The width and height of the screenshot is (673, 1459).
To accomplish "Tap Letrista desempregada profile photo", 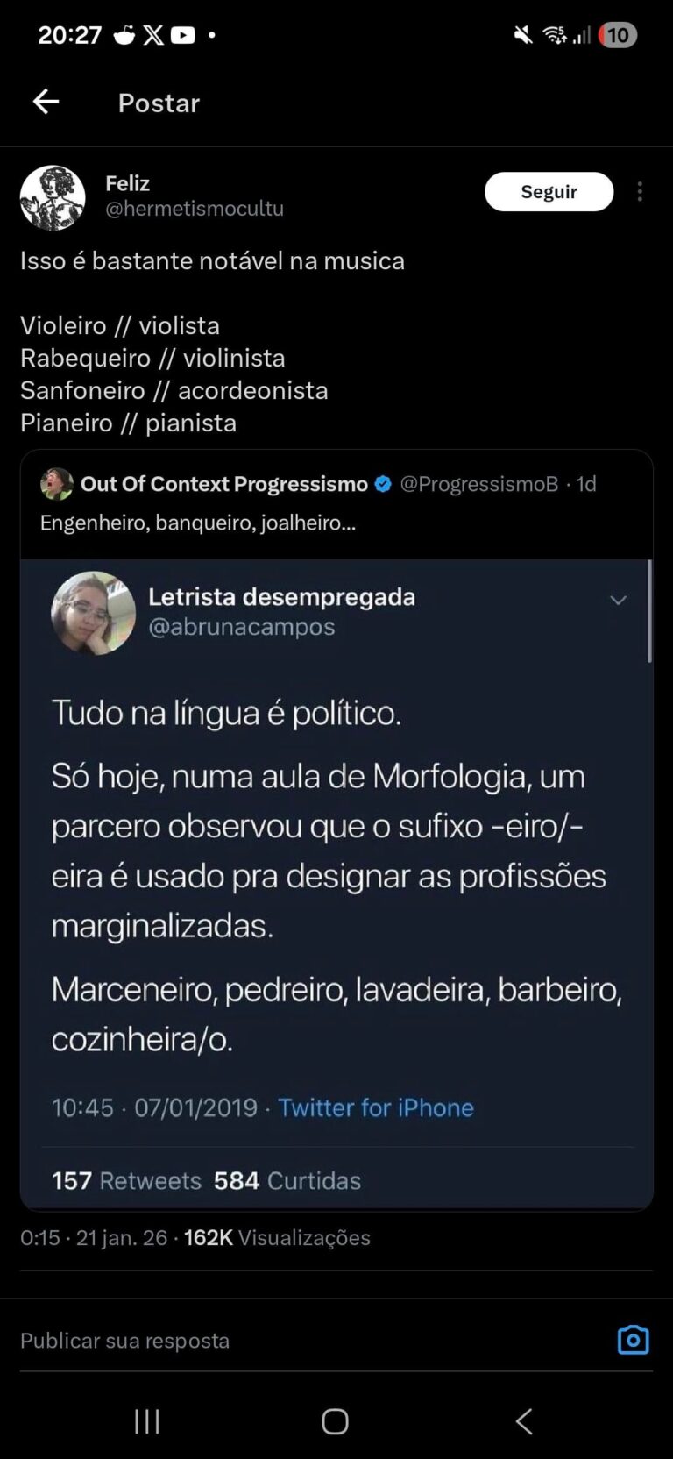I will click(94, 613).
